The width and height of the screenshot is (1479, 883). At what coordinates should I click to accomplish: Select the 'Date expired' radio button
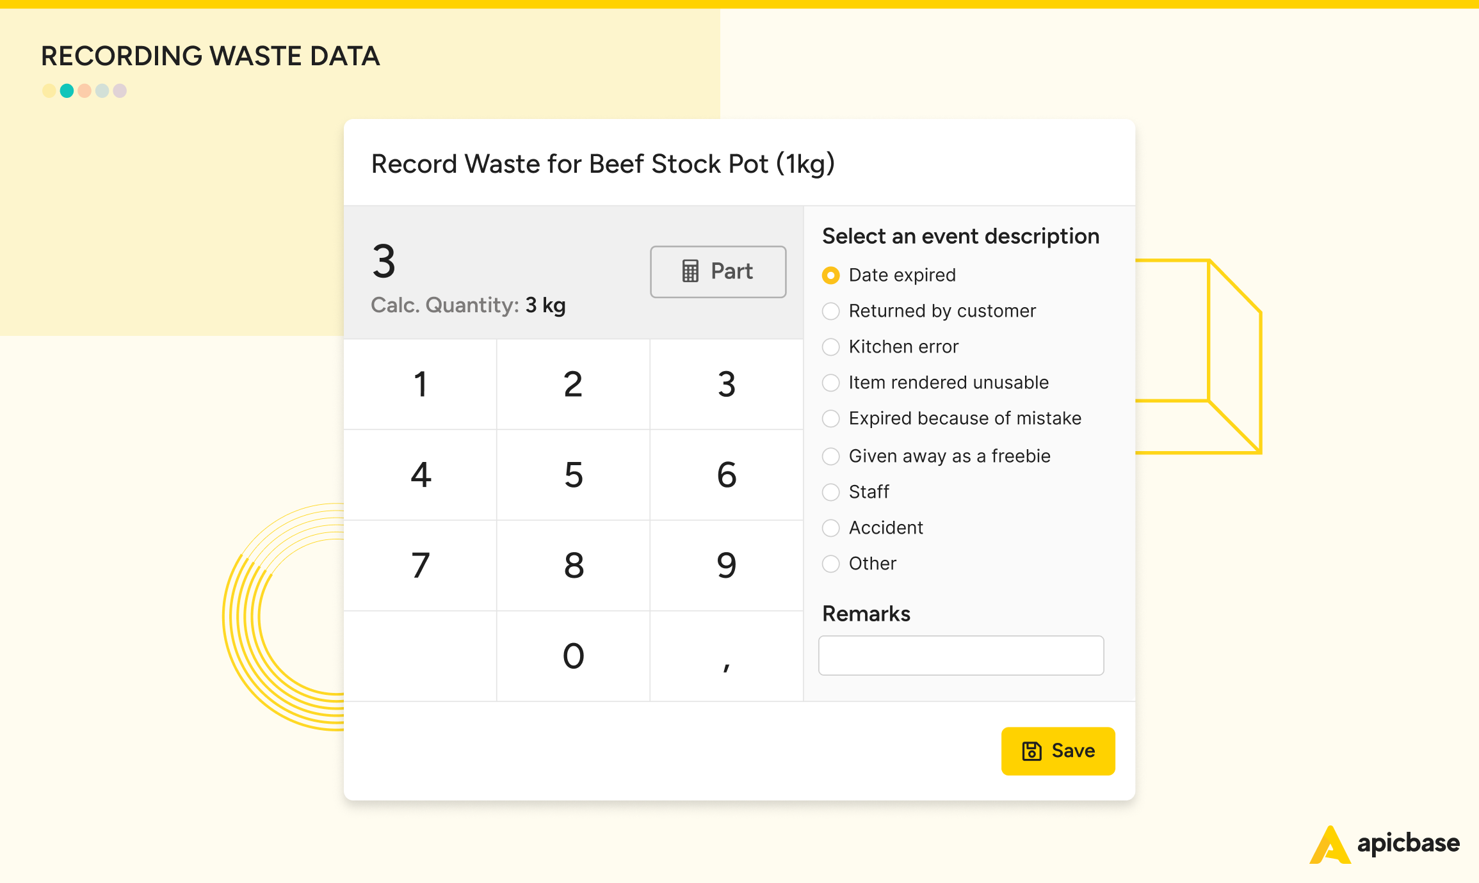(x=832, y=275)
